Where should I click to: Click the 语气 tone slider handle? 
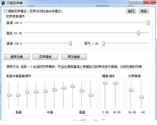click(103, 44)
